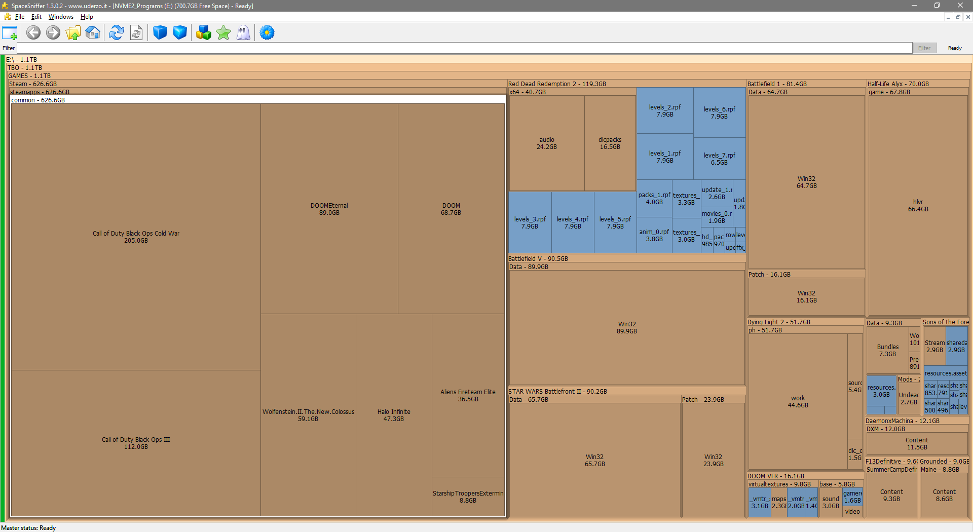The height and width of the screenshot is (532, 973).
Task: Select file levels_7.rpf
Action: pos(719,159)
